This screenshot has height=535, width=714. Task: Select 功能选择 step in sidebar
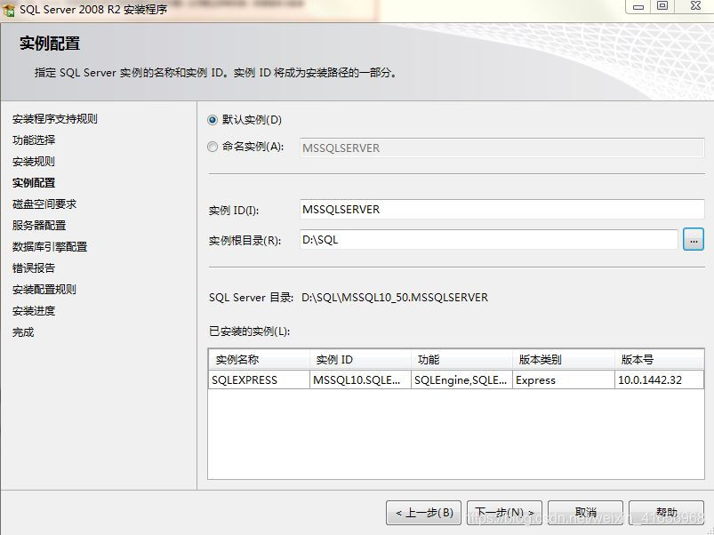pyautogui.click(x=34, y=140)
